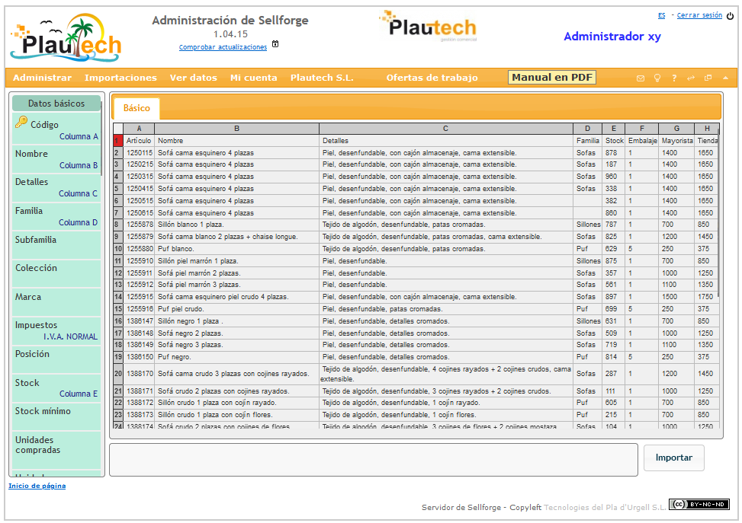Open help with the question mark icon
The width and height of the screenshot is (742, 523).
tap(674, 78)
